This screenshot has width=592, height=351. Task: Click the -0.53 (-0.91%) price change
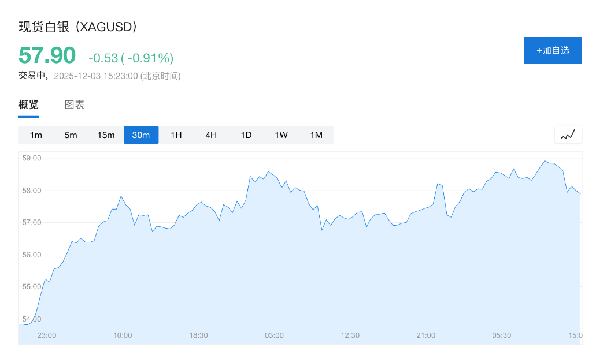131,58
